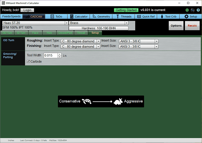This screenshot has height=143, width=202.
Task: Click the red Recalc button
Action: tap(192, 26)
